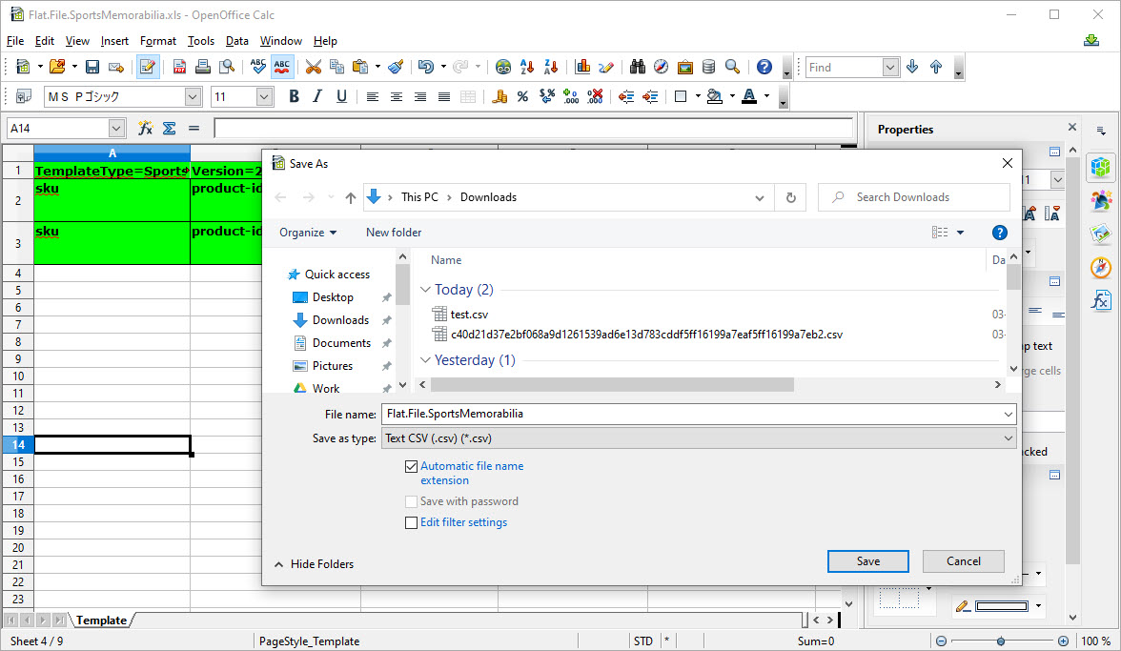Create a New folder
1121x651 pixels.
[x=393, y=233]
